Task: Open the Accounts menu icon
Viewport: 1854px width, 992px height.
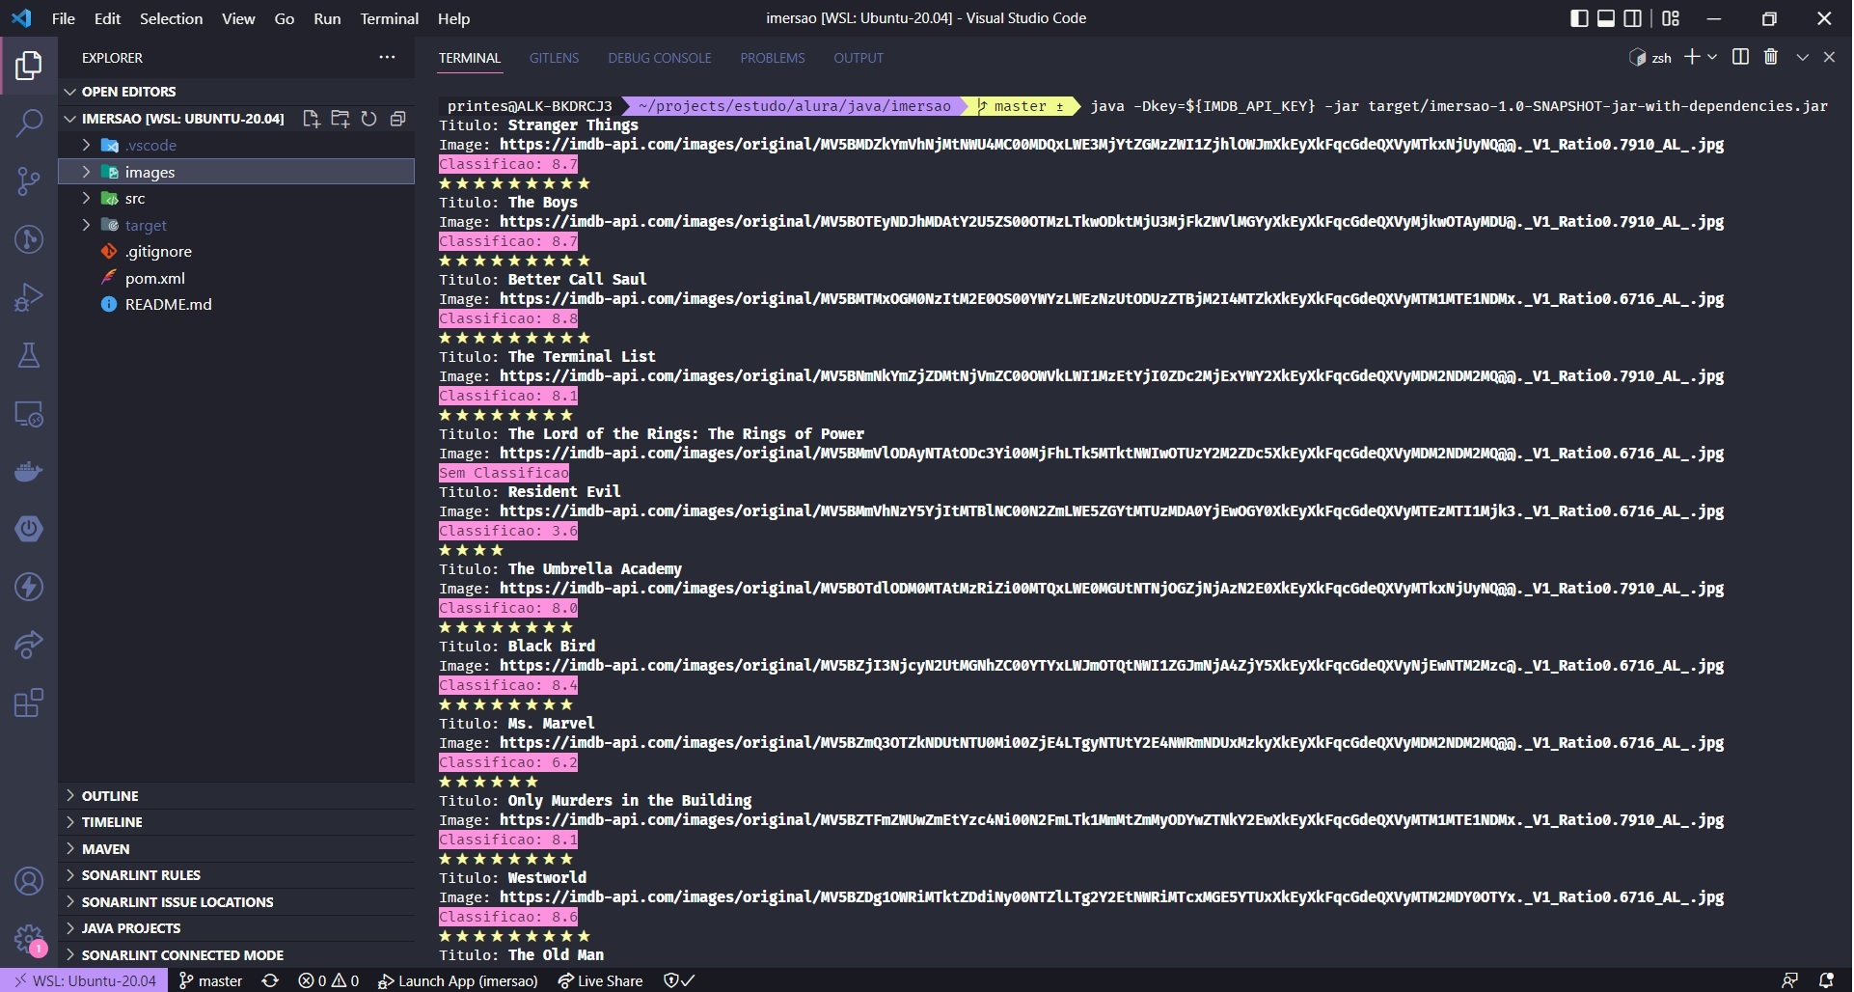Action: pyautogui.click(x=29, y=881)
